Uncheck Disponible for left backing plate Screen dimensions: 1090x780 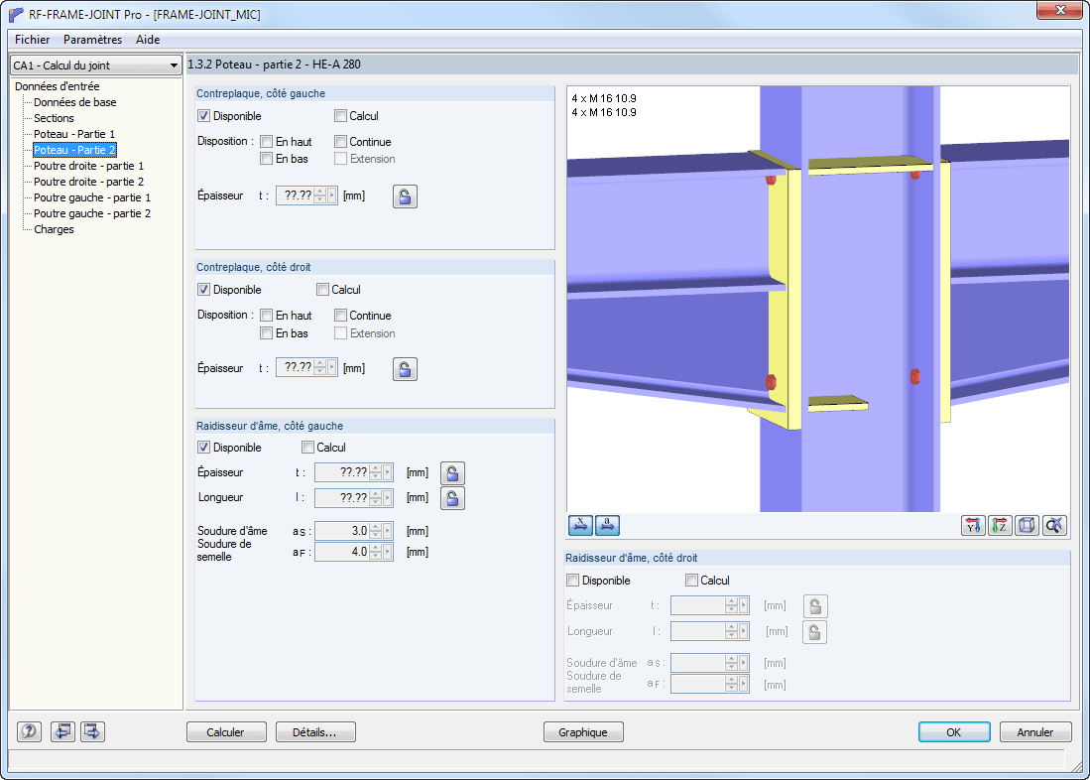(x=203, y=115)
